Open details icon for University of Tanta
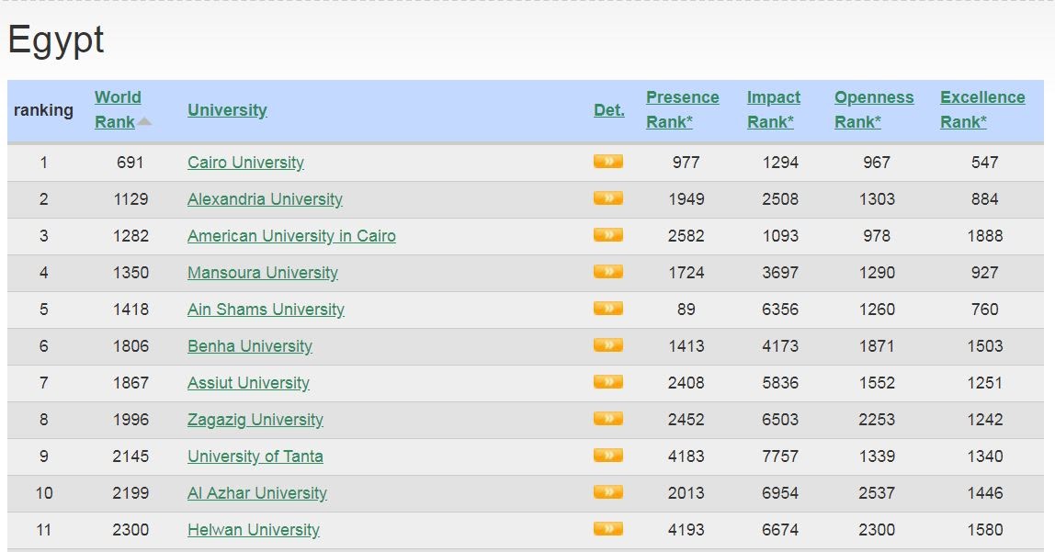 tap(607, 456)
